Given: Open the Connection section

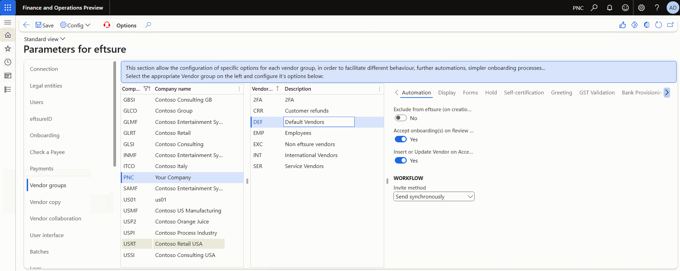Looking at the screenshot, I should 44,69.
